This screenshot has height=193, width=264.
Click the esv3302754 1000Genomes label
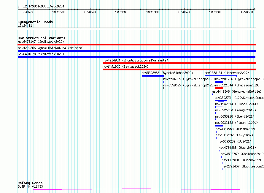pyautogui.click(x=239, y=98)
